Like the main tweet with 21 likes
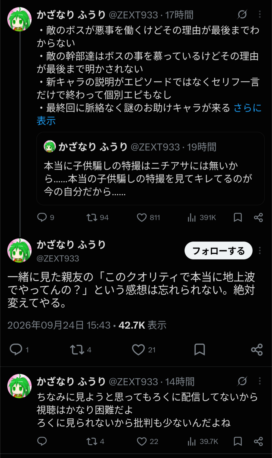This screenshot has height=458, width=272. click(144, 350)
